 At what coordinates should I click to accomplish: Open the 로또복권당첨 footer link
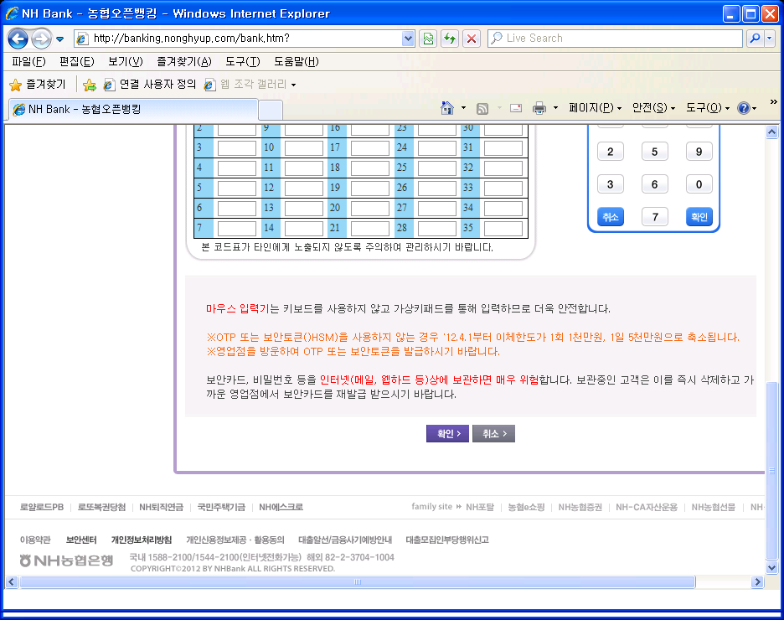[101, 507]
